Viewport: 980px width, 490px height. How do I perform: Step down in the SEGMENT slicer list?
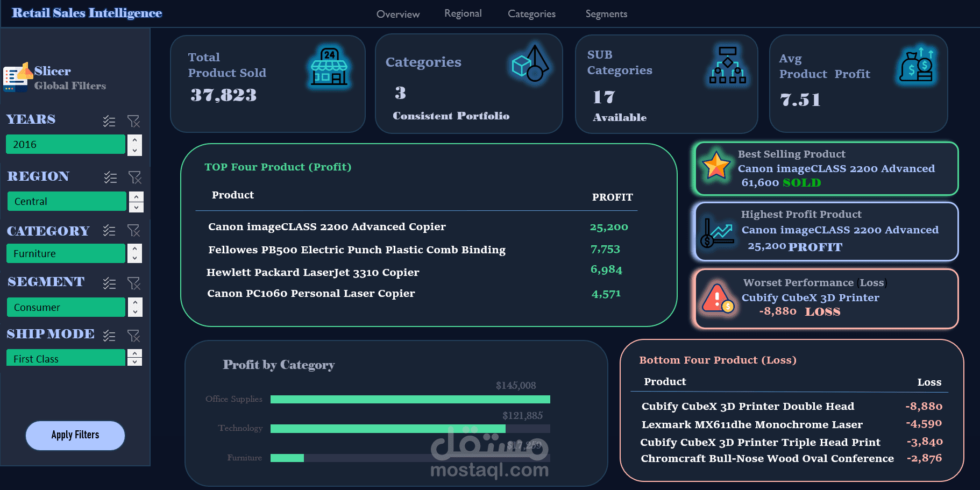tap(135, 312)
